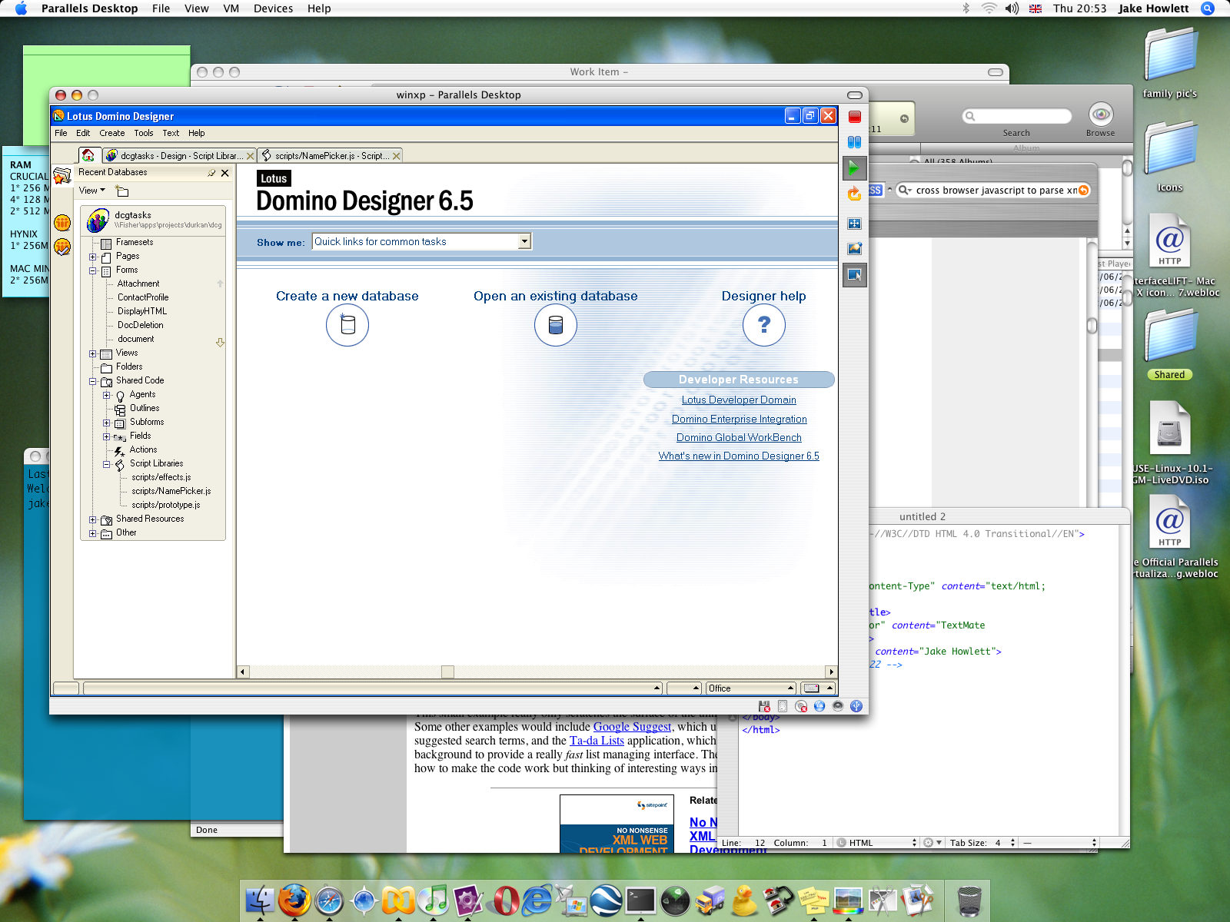Click the orange bookmark icon with checkmark
Image resolution: width=1230 pixels, height=922 pixels.
(x=62, y=247)
